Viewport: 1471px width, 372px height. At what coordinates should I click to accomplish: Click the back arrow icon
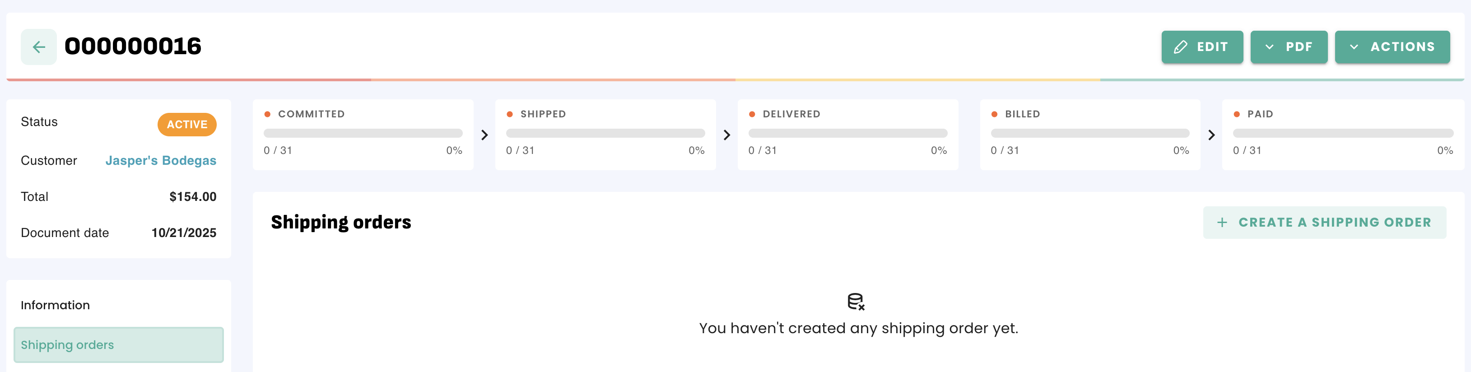(x=39, y=47)
